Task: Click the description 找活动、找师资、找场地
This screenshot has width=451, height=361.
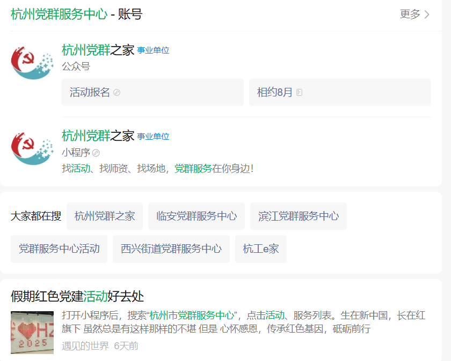Action: pyautogui.click(x=158, y=168)
